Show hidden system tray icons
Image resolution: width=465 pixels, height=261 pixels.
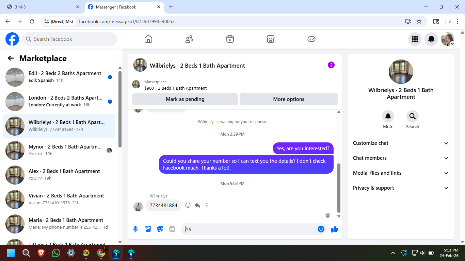pyautogui.click(x=393, y=253)
